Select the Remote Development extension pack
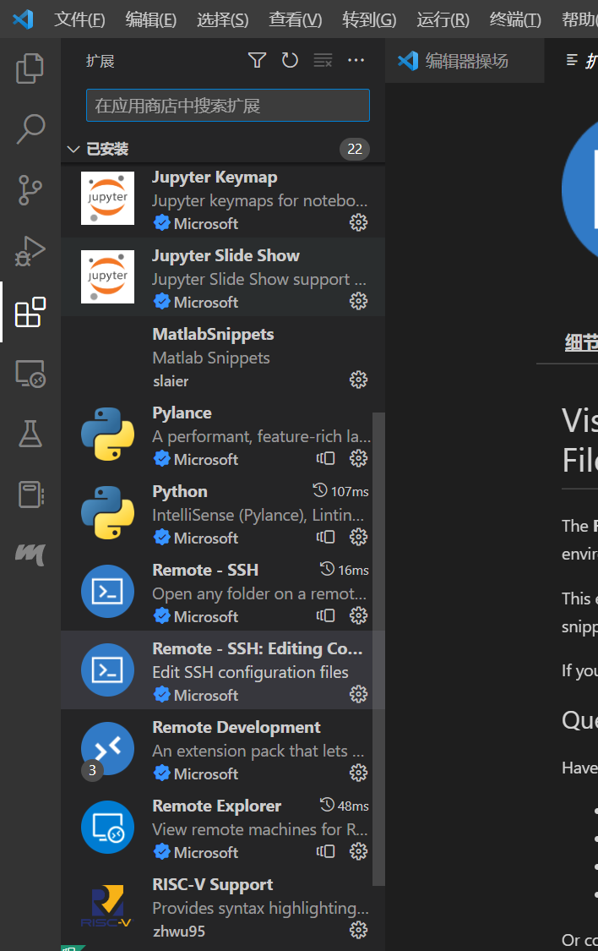 [x=223, y=749]
